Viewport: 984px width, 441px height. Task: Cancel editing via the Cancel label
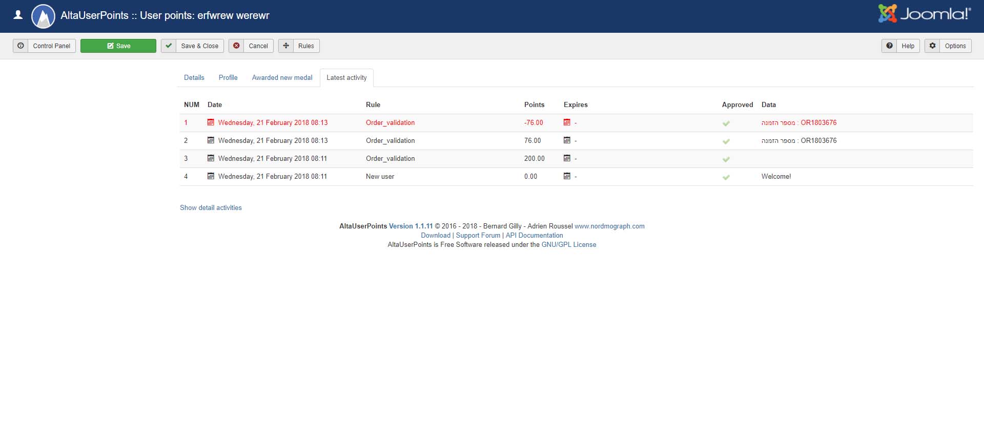[258, 46]
